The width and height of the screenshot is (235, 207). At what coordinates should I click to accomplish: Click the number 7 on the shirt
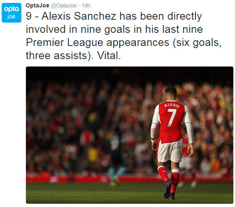pyautogui.click(x=172, y=117)
